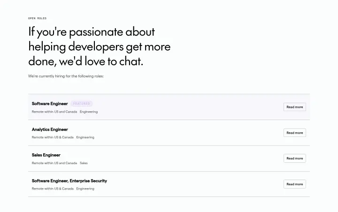Select the Sales Engineer job title
This screenshot has height=212, width=338.
click(x=46, y=155)
